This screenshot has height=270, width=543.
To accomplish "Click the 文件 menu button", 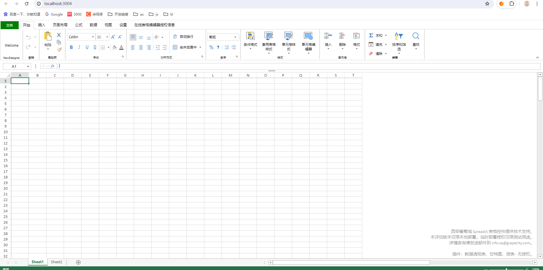I will (9, 25).
